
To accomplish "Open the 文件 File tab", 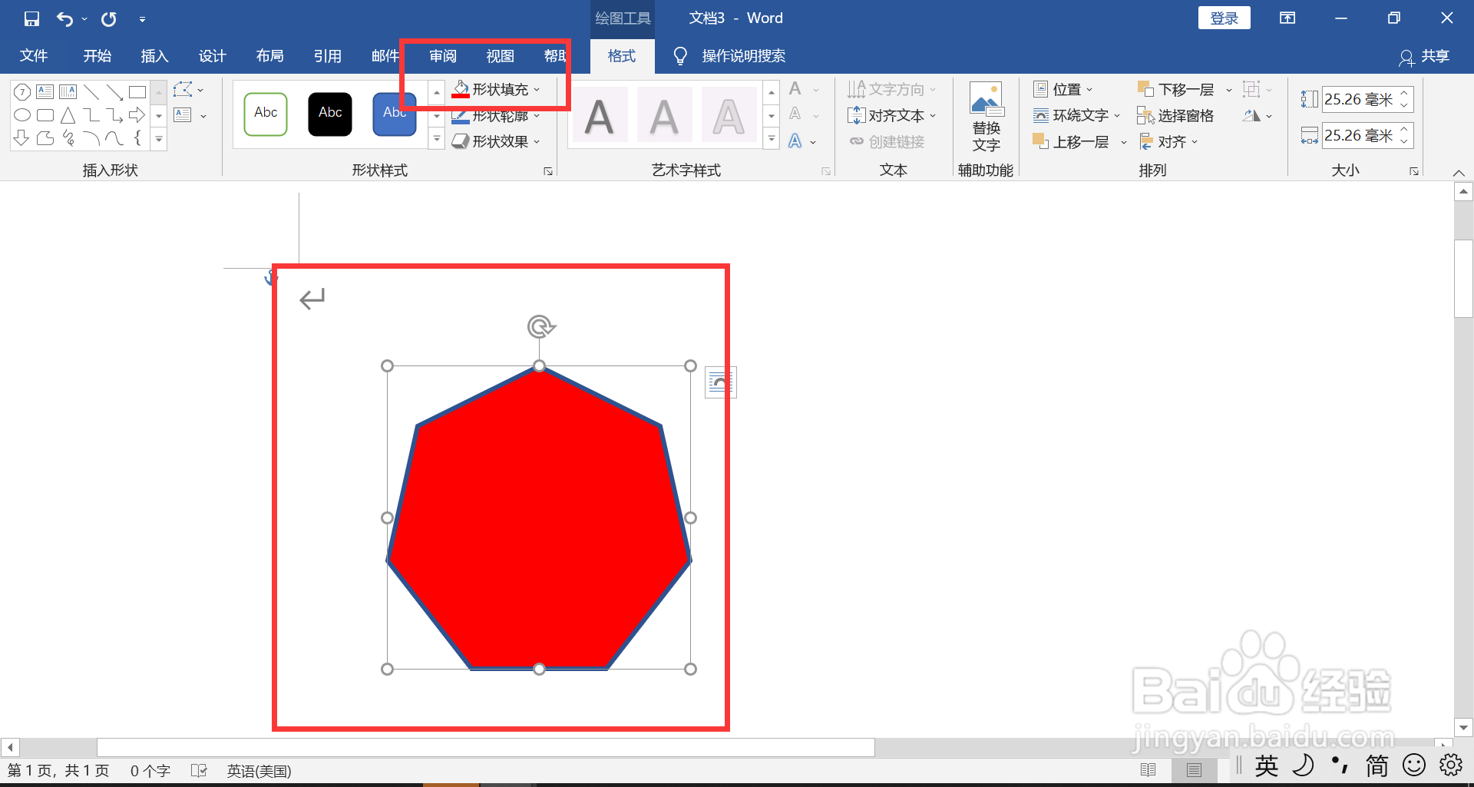I will click(34, 56).
